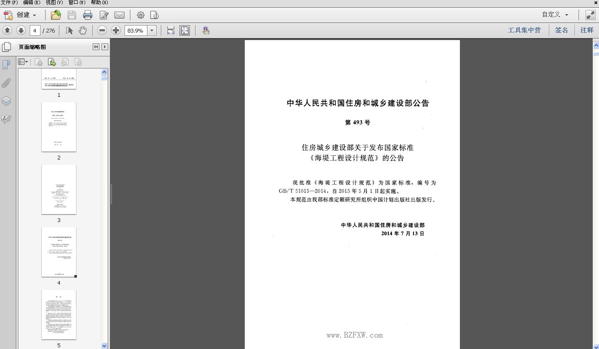
Task: Choose the Select text cursor tool
Action: click(69, 30)
